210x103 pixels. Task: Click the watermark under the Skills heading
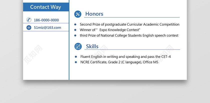pos(98,54)
